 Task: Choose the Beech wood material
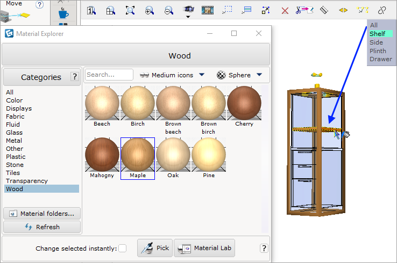(102, 106)
